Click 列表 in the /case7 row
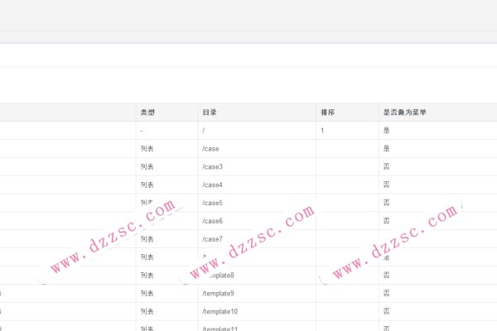The width and height of the screenshot is (497, 331). click(147, 239)
